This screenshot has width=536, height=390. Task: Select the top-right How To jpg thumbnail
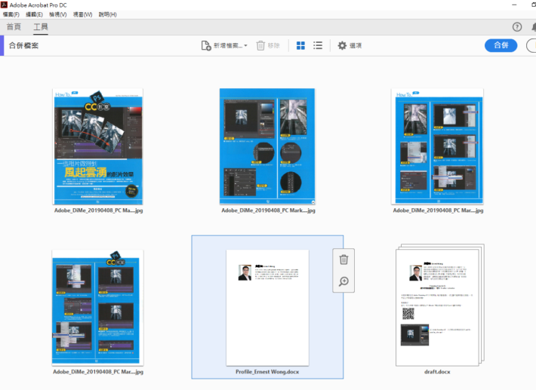tap(437, 147)
